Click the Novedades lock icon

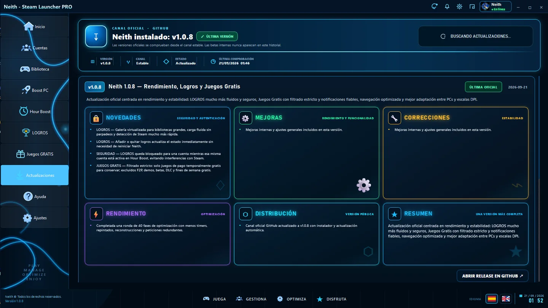pos(96,118)
